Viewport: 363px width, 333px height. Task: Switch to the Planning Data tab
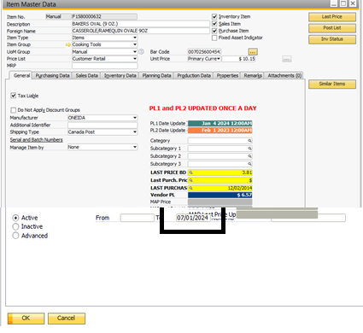coord(156,76)
